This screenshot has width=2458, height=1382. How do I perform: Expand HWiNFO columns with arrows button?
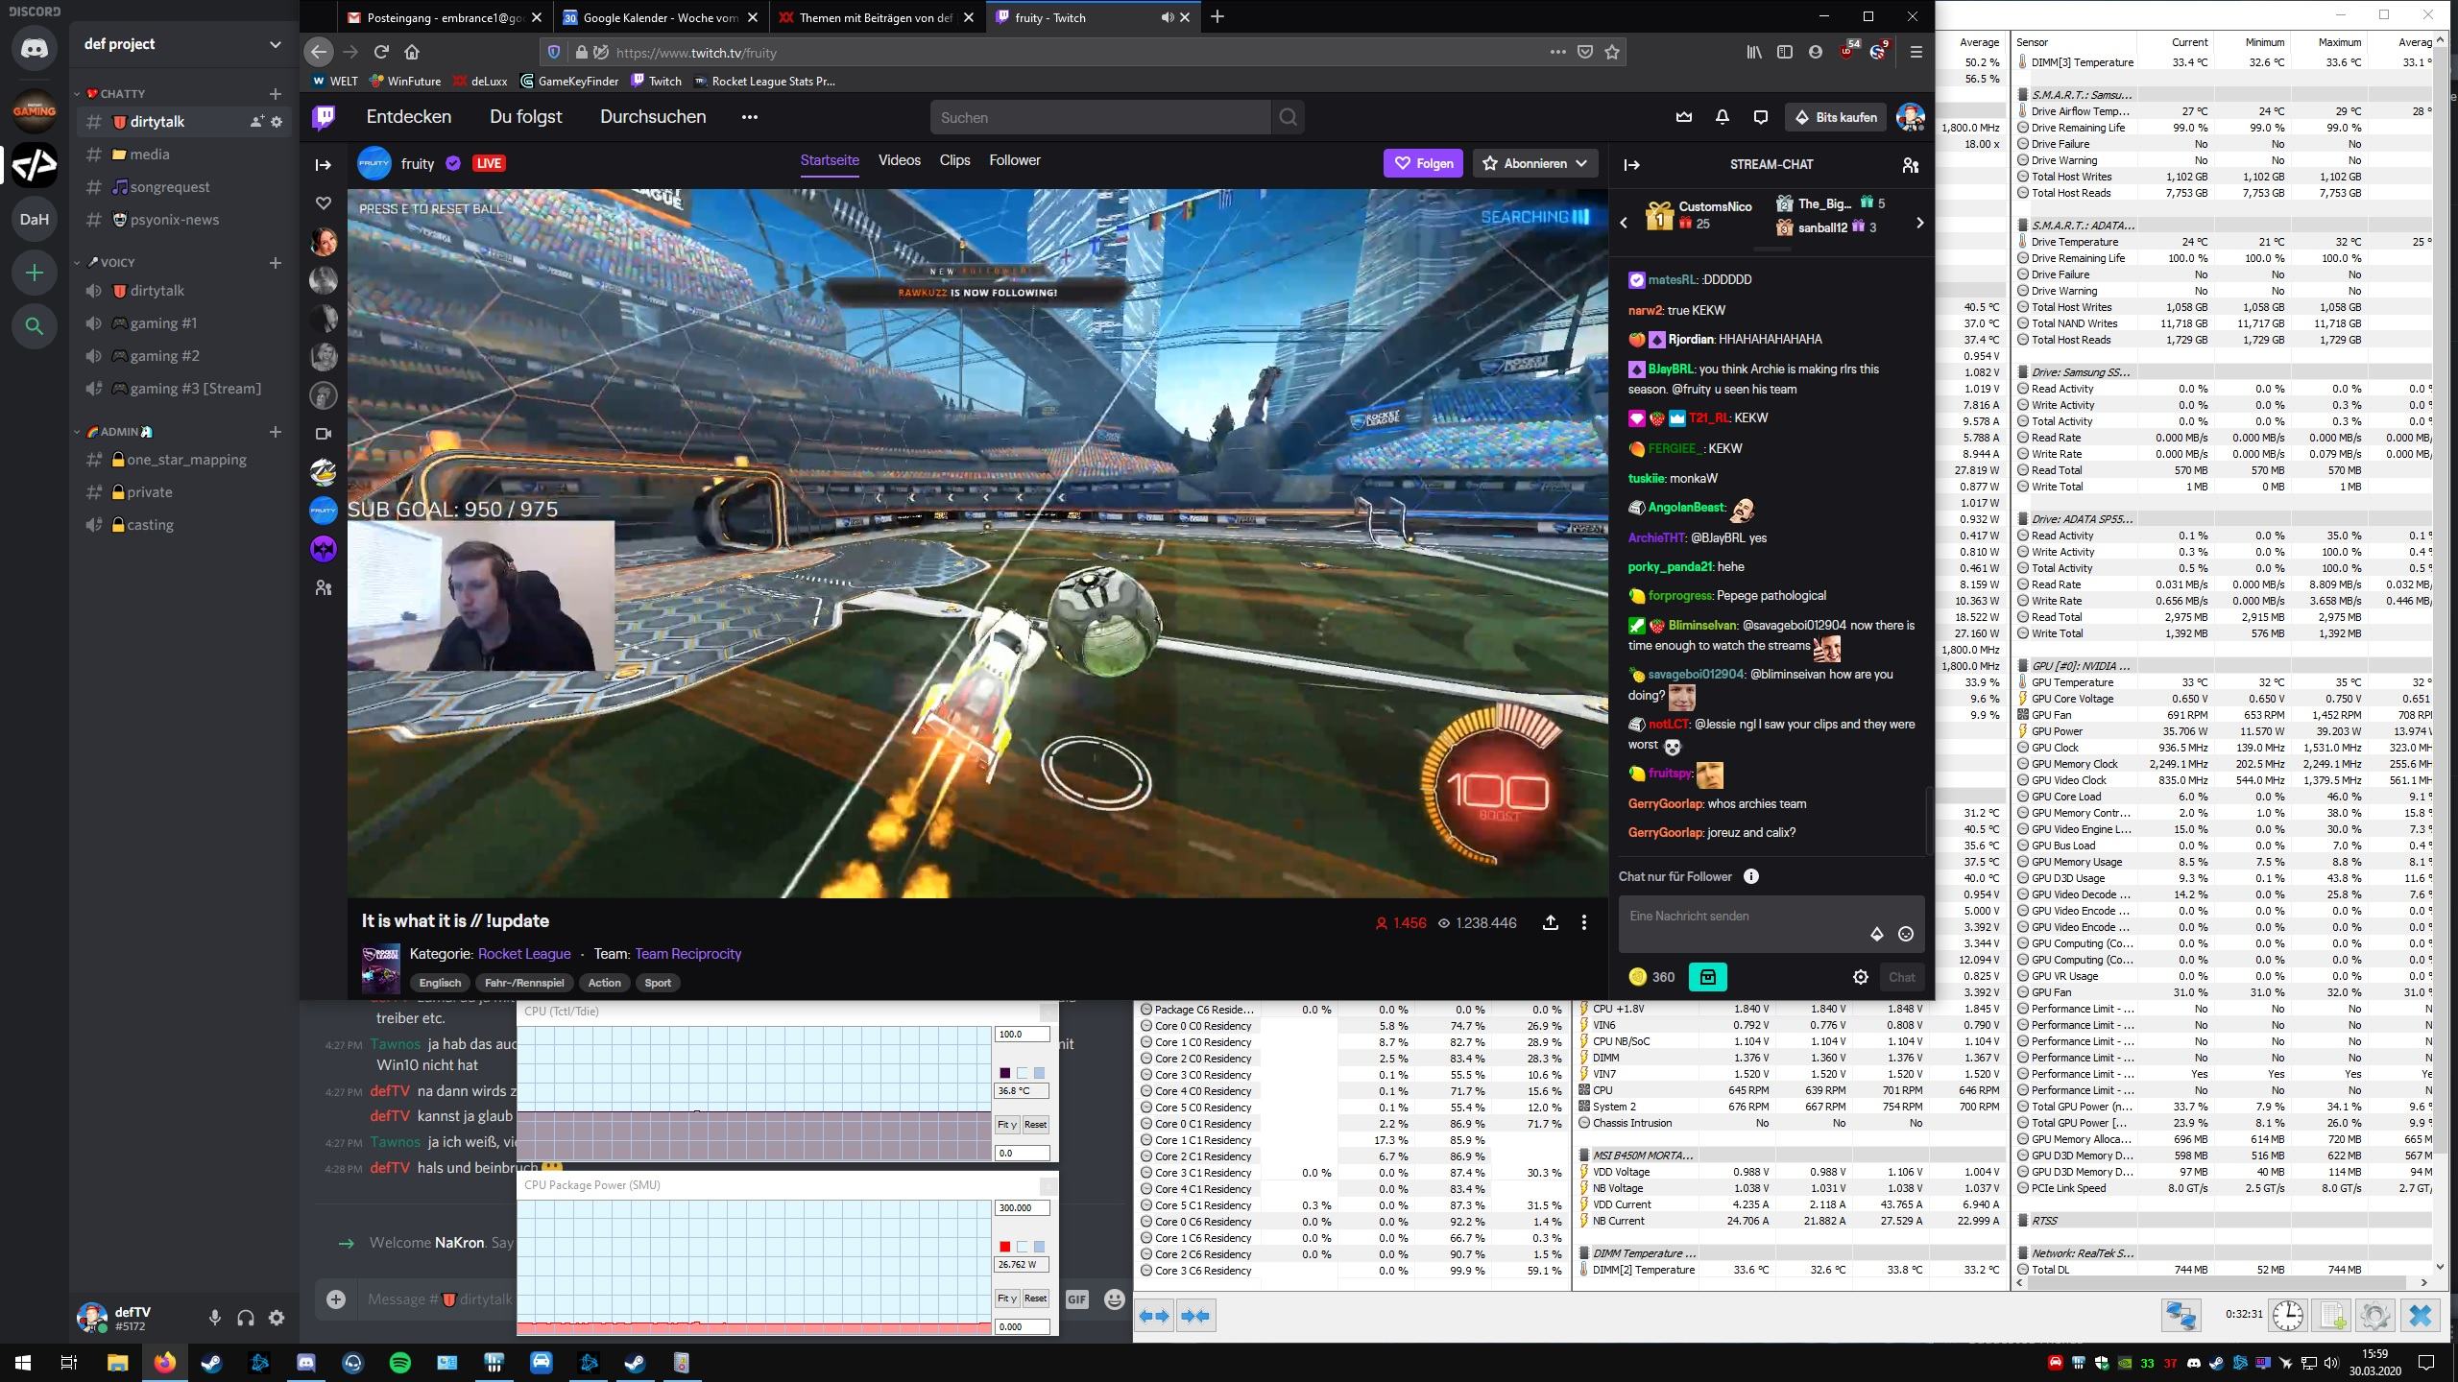(x=1155, y=1316)
